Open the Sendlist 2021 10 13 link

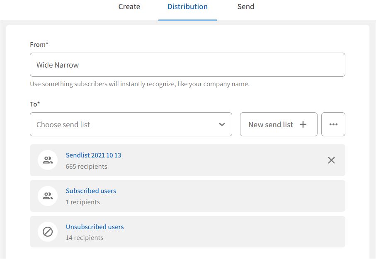[x=93, y=155]
